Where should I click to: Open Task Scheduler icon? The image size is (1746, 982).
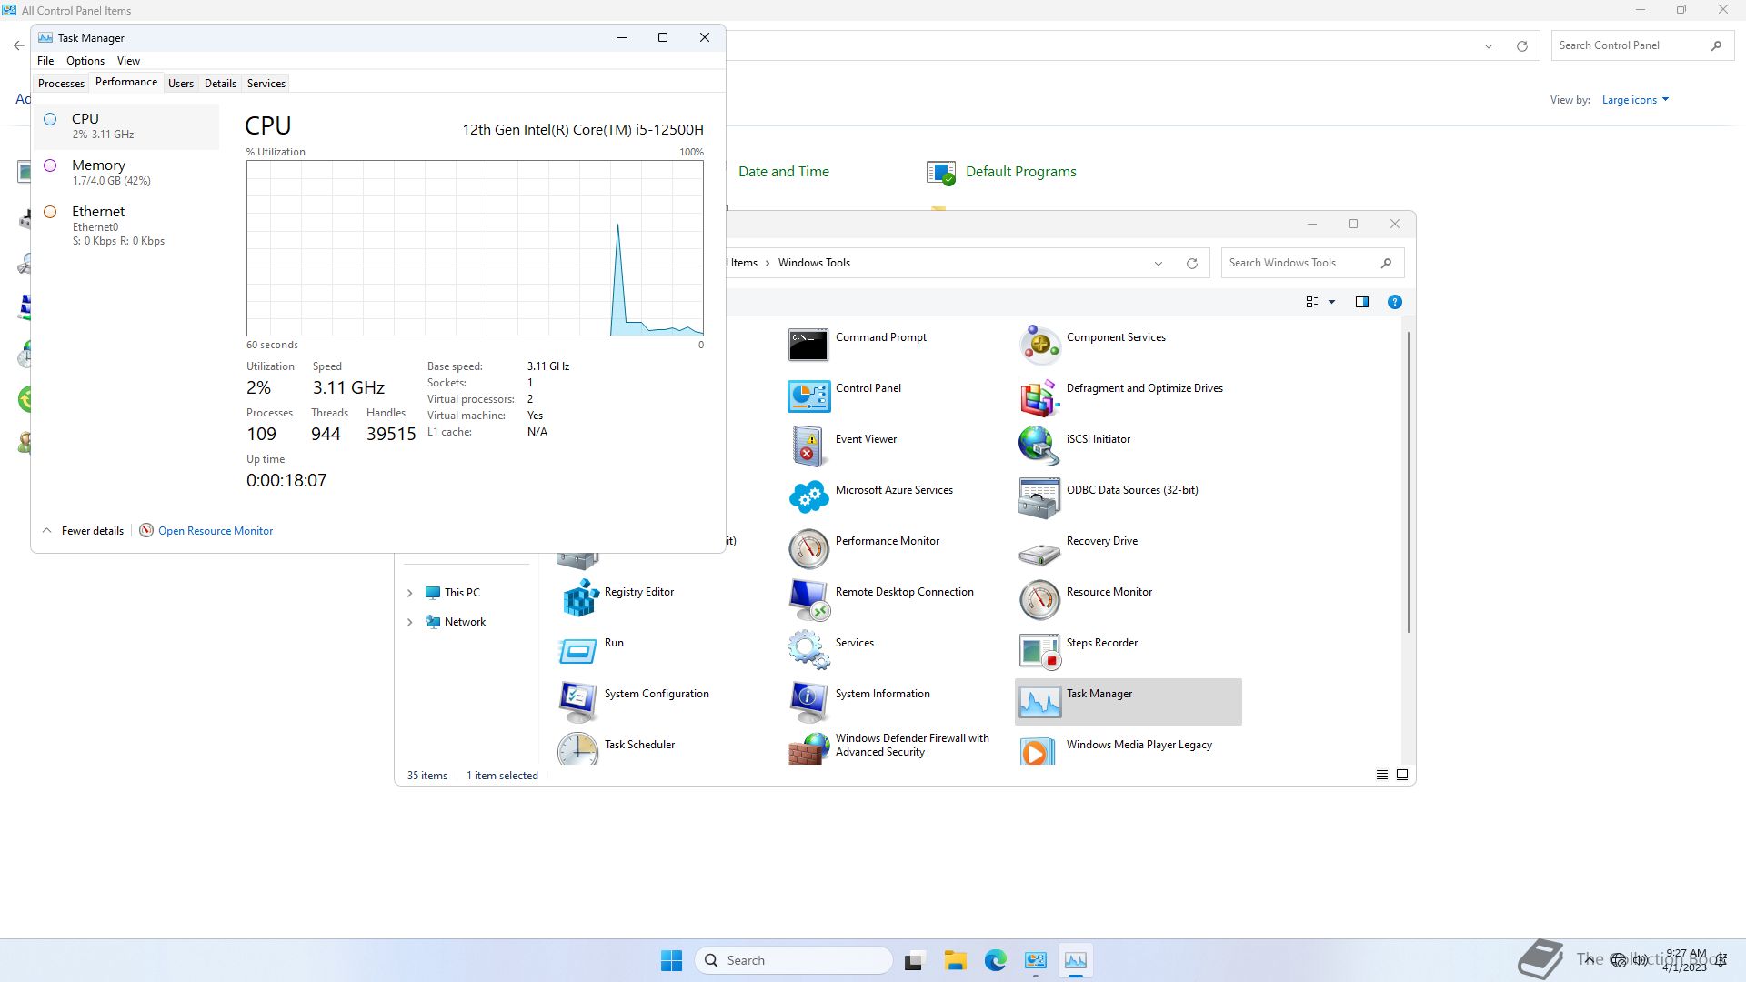pos(577,748)
